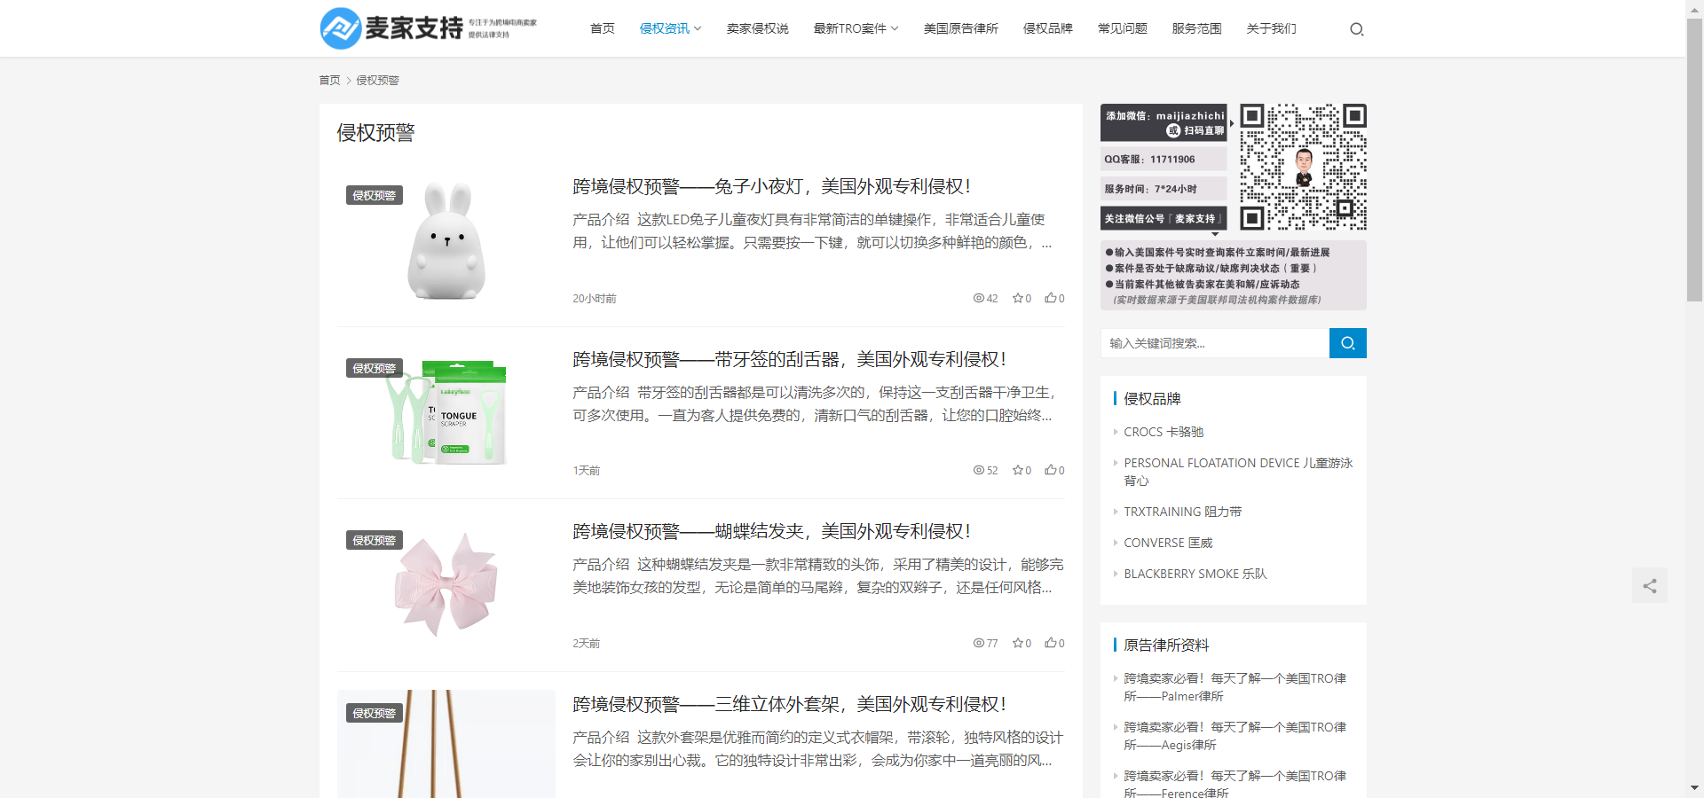Open the BLACKBERRY SMOKE 乐队 brand link
Screen dimensions: 1704x798
tap(1195, 574)
